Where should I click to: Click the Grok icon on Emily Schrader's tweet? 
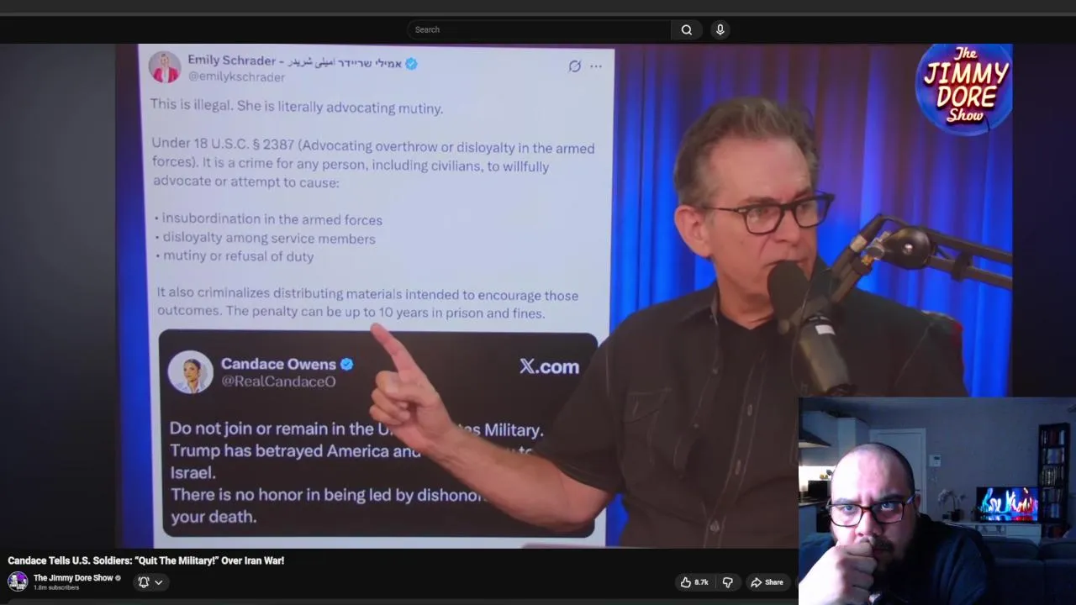(575, 66)
